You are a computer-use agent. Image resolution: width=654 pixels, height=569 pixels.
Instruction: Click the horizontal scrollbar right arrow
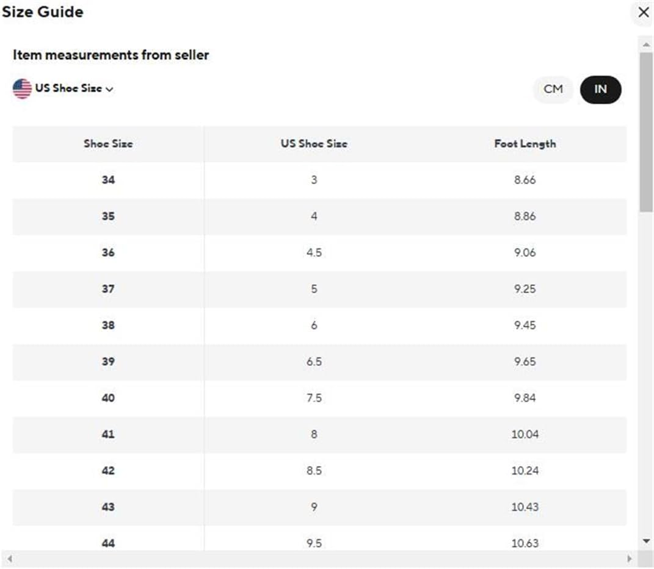pyautogui.click(x=630, y=559)
